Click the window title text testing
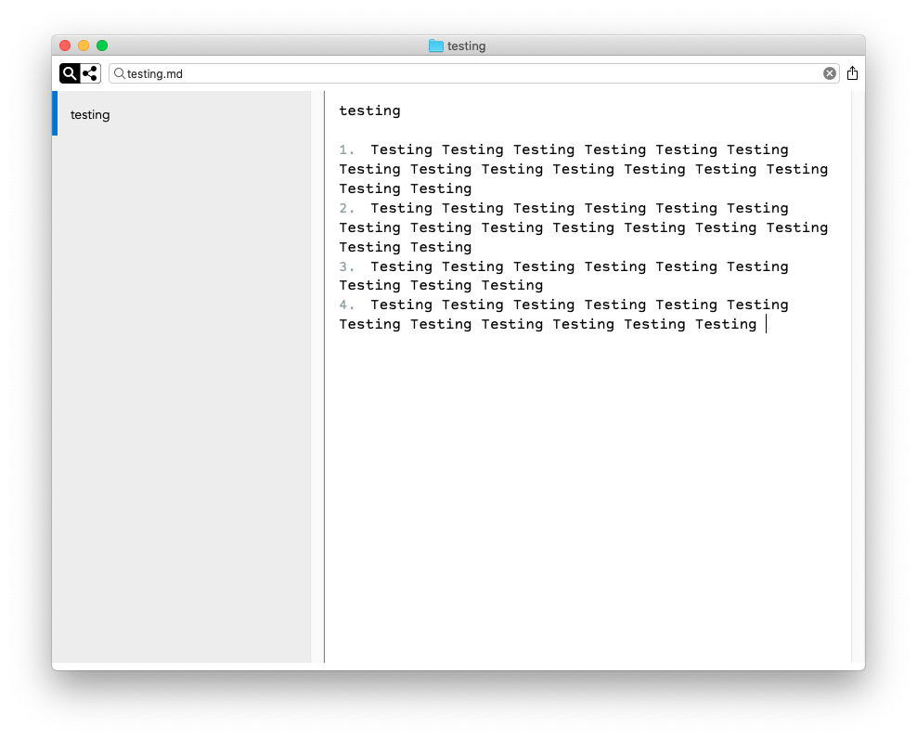This screenshot has width=917, height=739. [466, 45]
